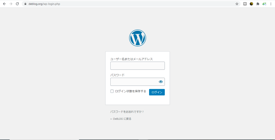275x140 pixels.
Task: Focus the パスワード input field
Action: (137, 82)
